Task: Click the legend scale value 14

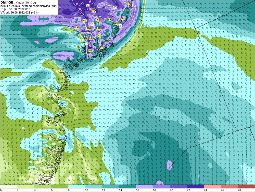Action: click(121, 190)
